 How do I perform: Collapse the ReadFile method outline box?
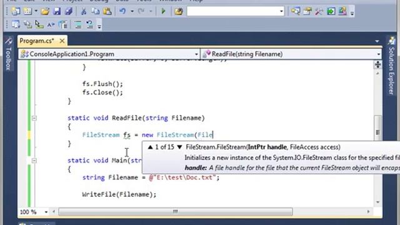coord(34,118)
